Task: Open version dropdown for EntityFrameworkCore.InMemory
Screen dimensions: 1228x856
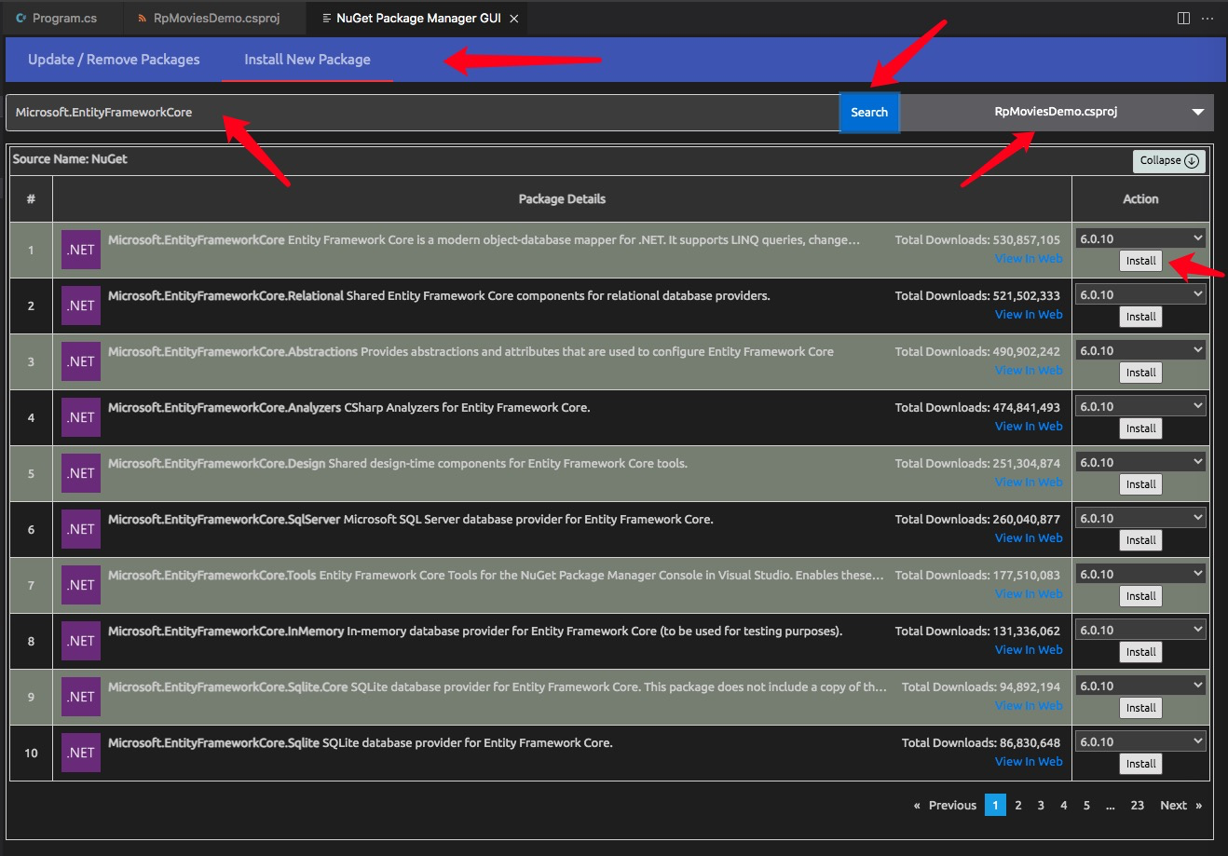Action: [x=1140, y=630]
